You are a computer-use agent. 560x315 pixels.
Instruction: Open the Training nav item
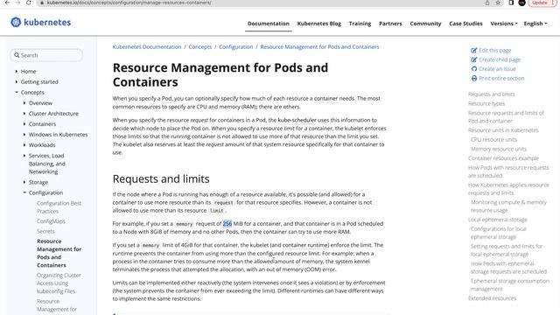360,24
